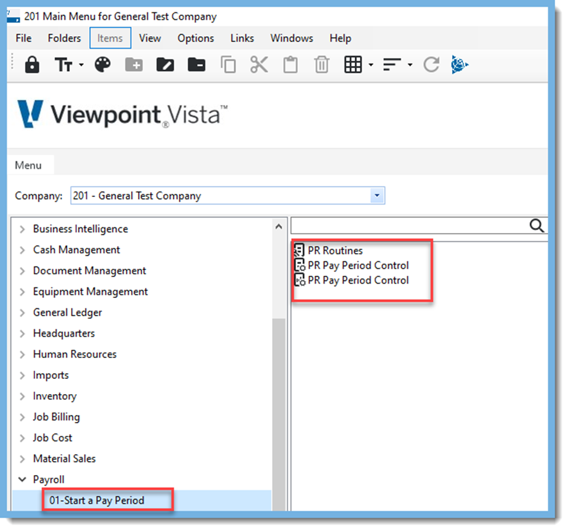Select the Job Cost tree item
The image size is (568, 531).
[52, 438]
